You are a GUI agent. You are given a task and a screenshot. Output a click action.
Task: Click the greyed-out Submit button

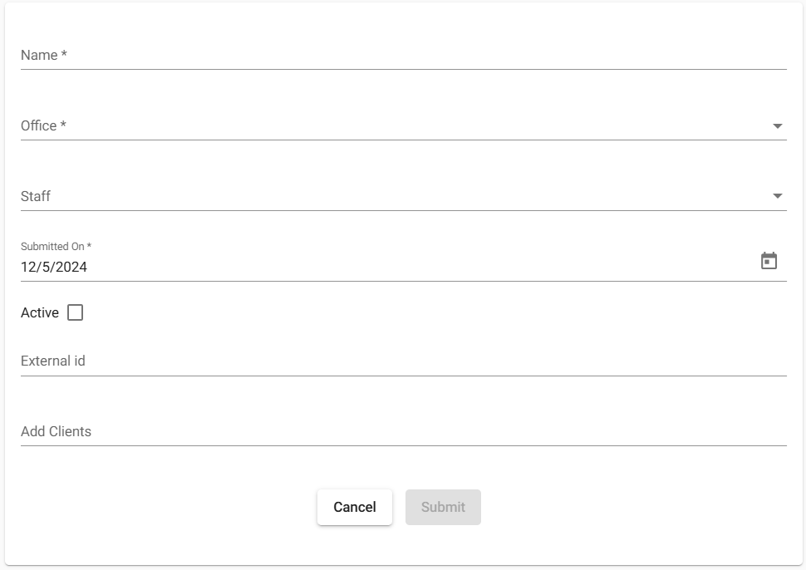point(443,508)
